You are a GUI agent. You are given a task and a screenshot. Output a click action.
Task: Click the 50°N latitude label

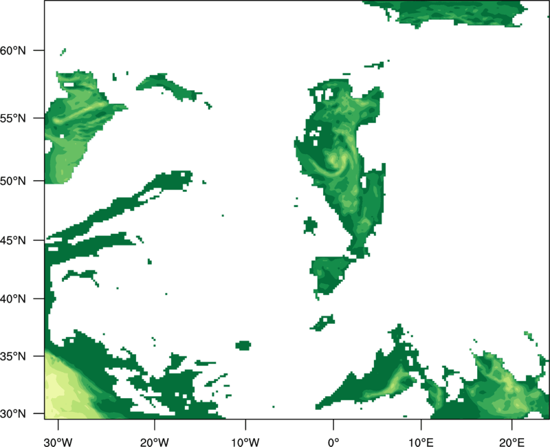point(13,181)
